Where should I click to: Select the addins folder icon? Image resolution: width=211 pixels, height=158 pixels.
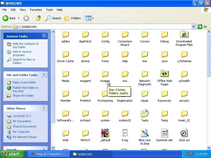click(65, 34)
